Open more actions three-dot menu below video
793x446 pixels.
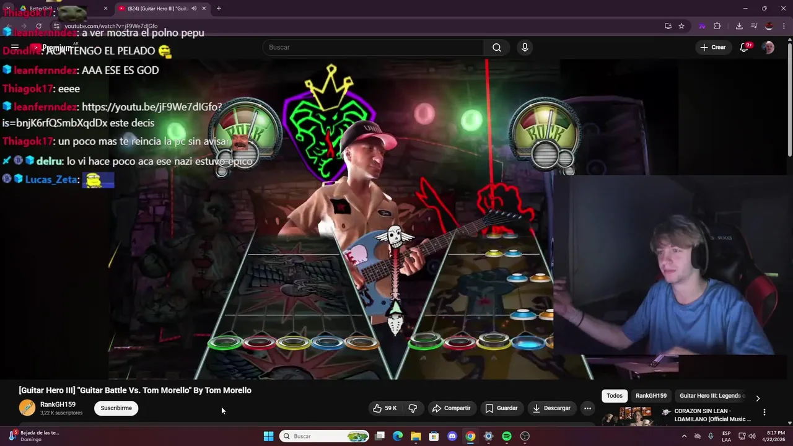[x=587, y=408]
